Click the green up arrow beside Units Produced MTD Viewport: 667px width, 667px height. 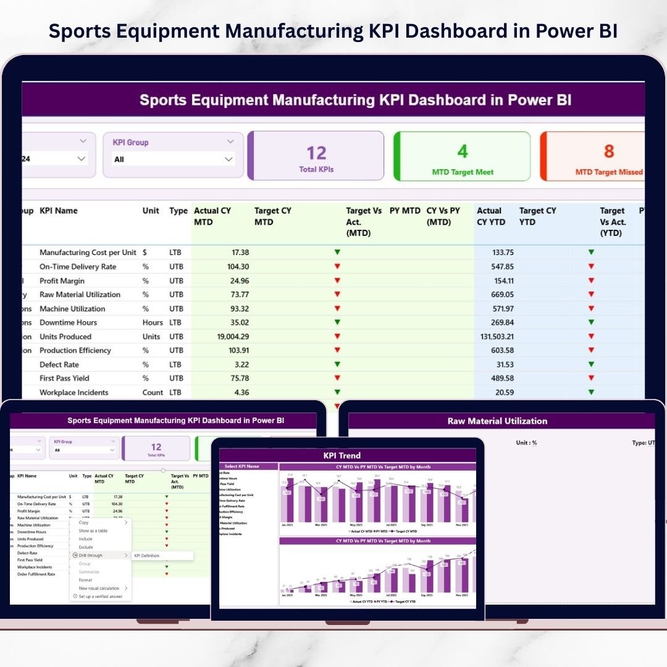tap(337, 336)
